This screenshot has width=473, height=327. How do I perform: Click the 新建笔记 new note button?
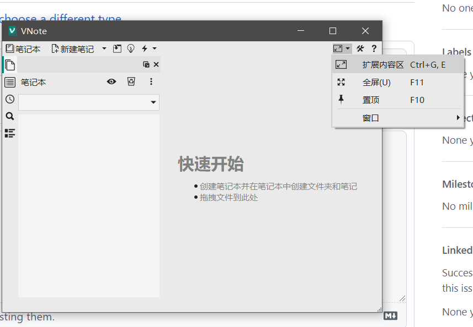(73, 49)
